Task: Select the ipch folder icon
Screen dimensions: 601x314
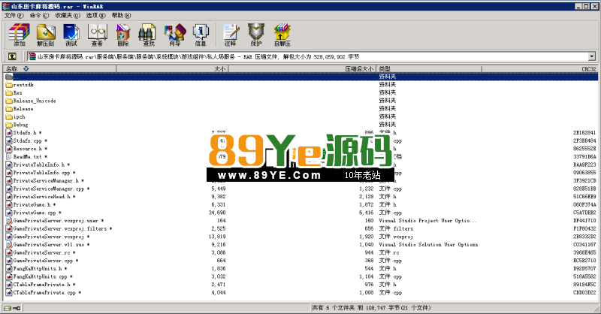Action: (x=9, y=117)
